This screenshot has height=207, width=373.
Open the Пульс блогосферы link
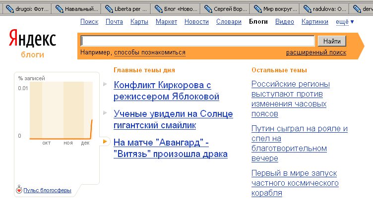coord(47,190)
